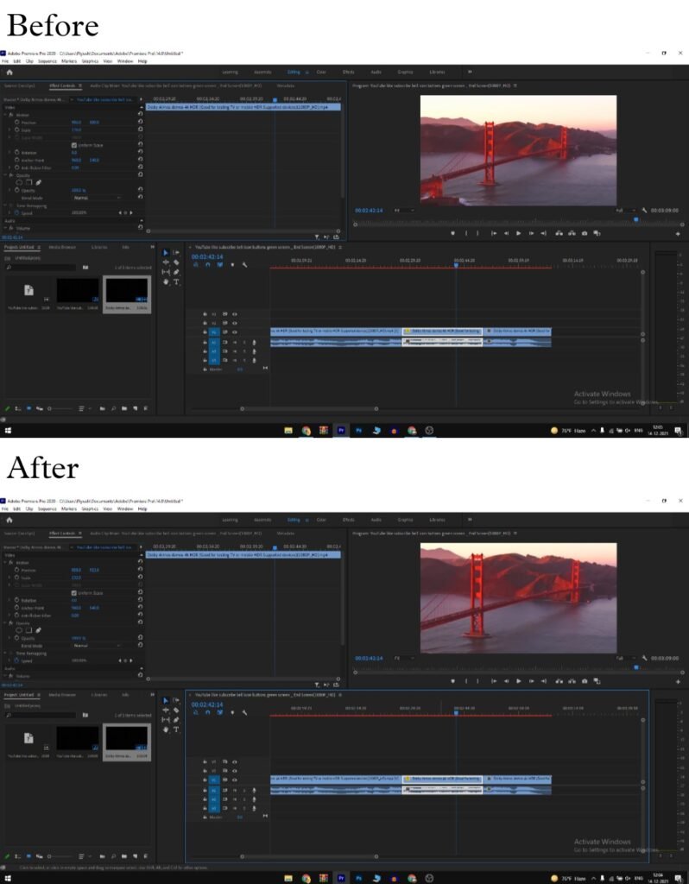This screenshot has width=689, height=884.
Task: Pick the opacity pen mask tool, Before screenshot
Action: pyautogui.click(x=38, y=183)
